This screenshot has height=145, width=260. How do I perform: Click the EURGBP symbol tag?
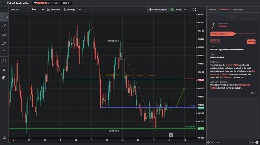(x=213, y=41)
